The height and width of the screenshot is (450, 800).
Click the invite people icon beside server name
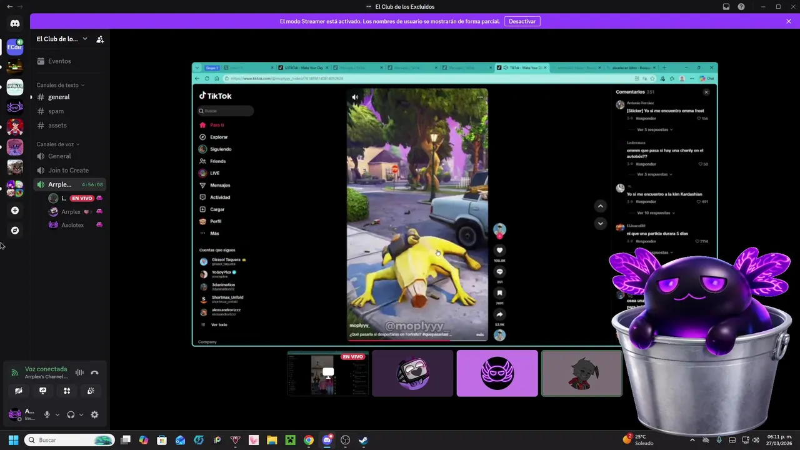100,39
